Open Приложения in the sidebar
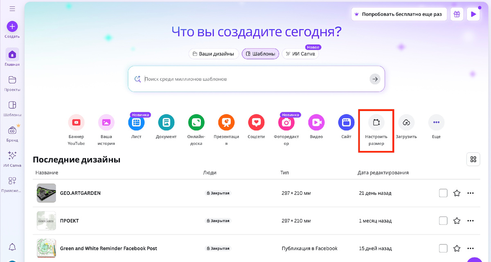This screenshot has height=262, width=491. pyautogui.click(x=12, y=184)
